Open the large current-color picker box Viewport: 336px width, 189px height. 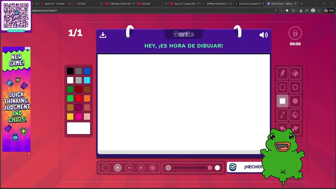pos(78,128)
